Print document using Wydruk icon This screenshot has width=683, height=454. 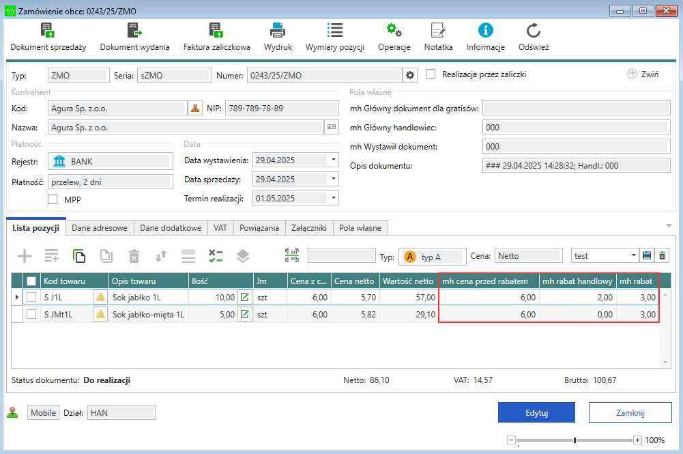278,31
